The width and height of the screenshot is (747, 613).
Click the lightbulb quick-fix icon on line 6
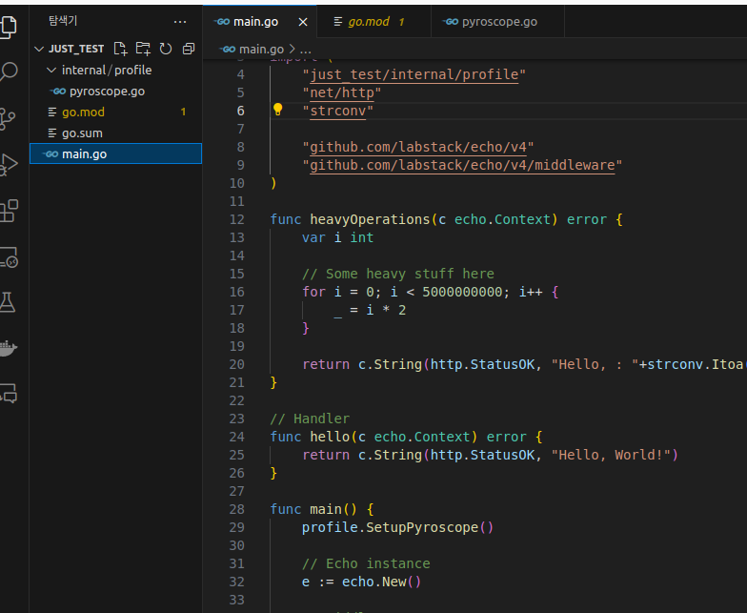click(x=278, y=111)
